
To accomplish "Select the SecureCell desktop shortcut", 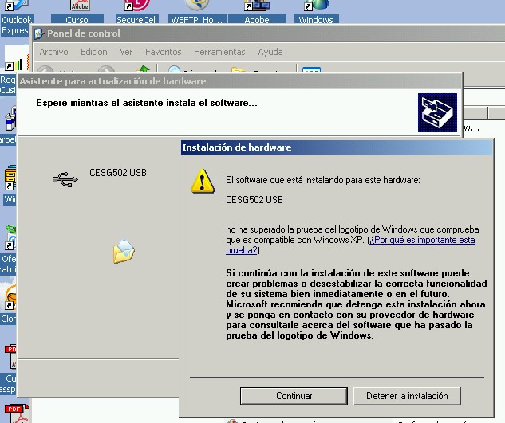I will [x=137, y=13].
